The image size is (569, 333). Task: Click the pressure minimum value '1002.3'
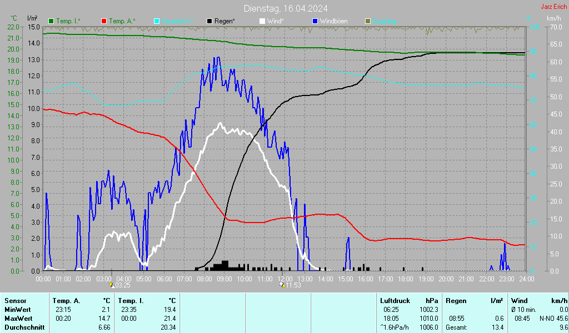429,310
